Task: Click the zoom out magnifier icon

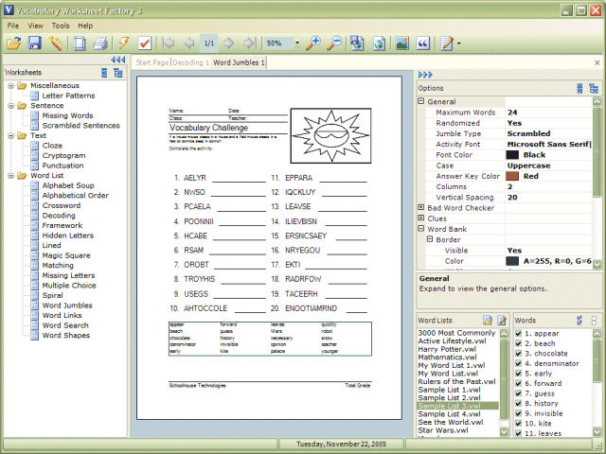Action: click(333, 44)
